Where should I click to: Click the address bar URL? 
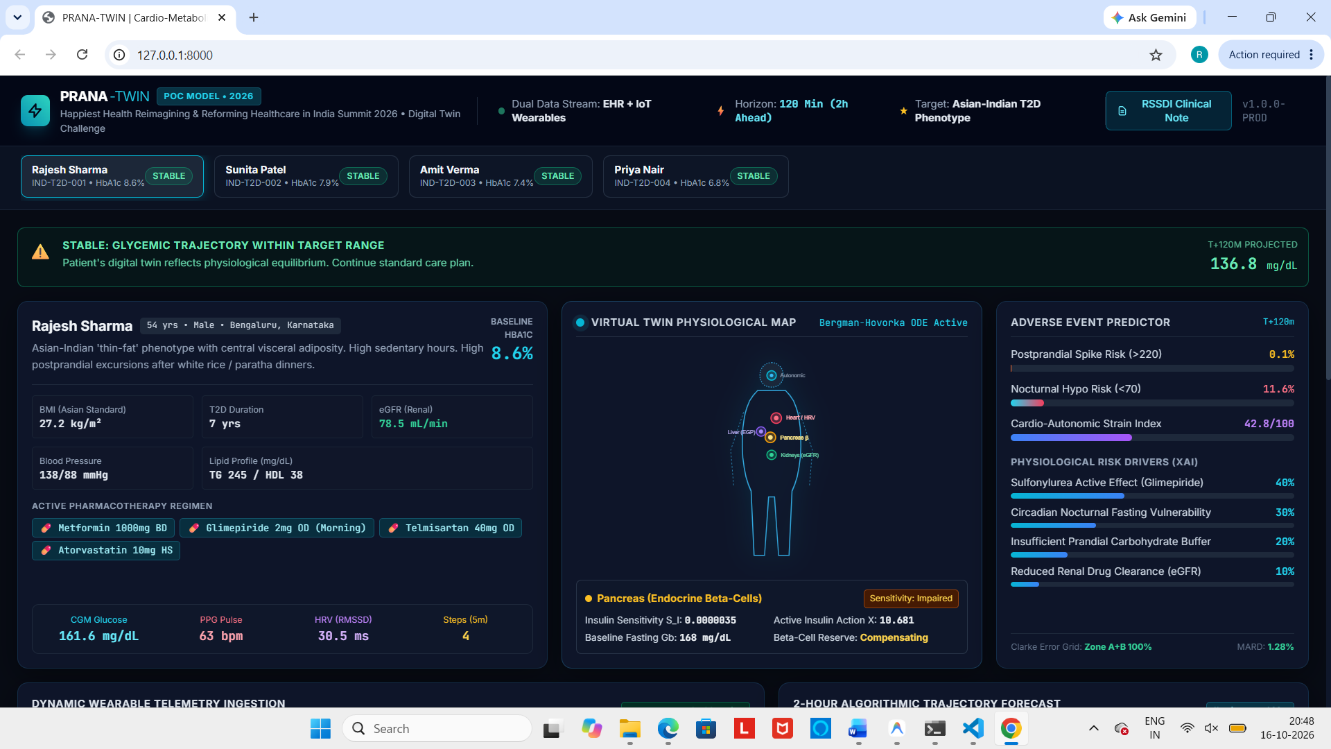pos(175,55)
